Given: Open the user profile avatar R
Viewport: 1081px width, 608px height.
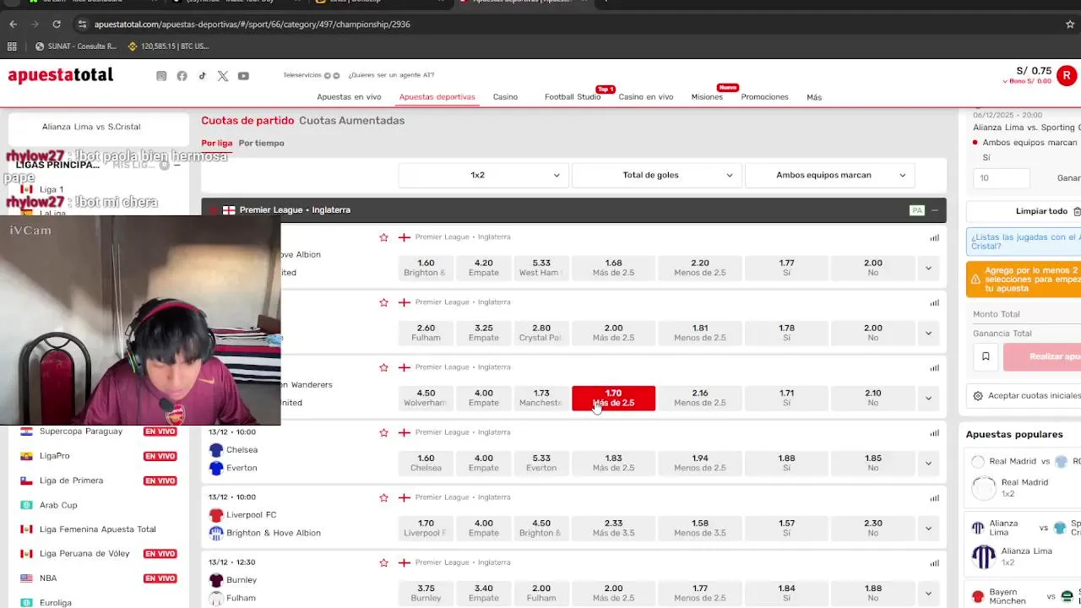Looking at the screenshot, I should tap(1067, 76).
